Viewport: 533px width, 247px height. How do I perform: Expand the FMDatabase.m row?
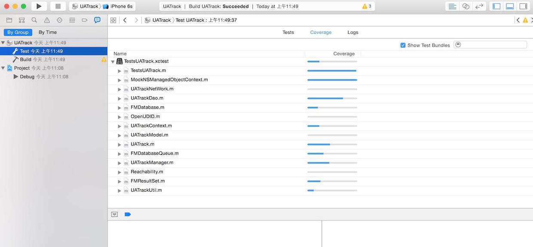[x=119, y=108]
